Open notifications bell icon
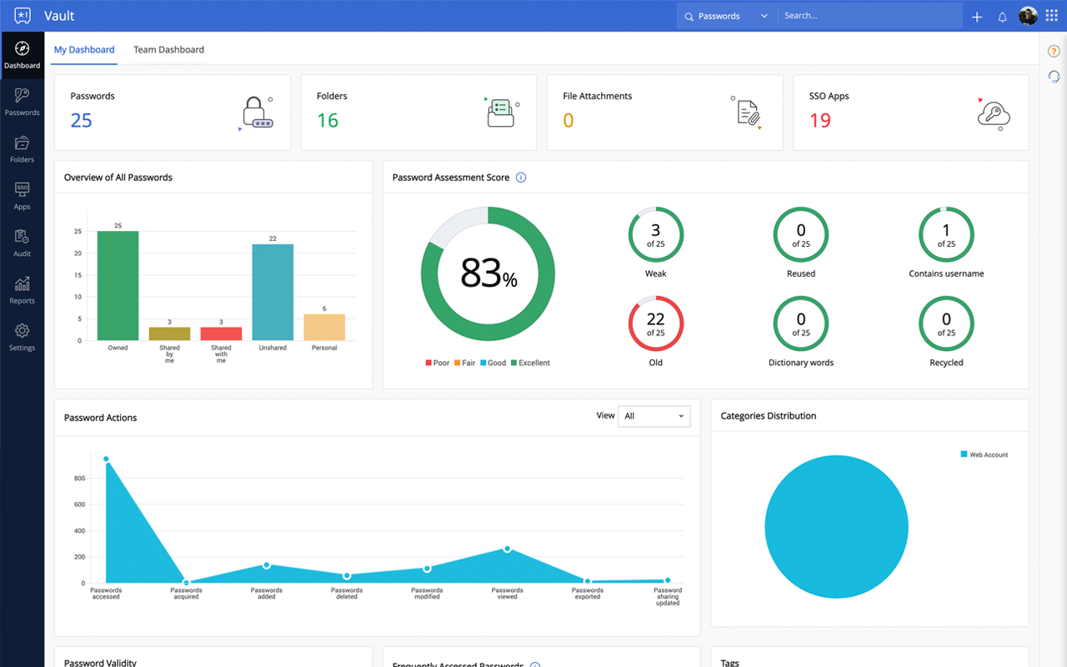The width and height of the screenshot is (1067, 667). (x=1002, y=17)
